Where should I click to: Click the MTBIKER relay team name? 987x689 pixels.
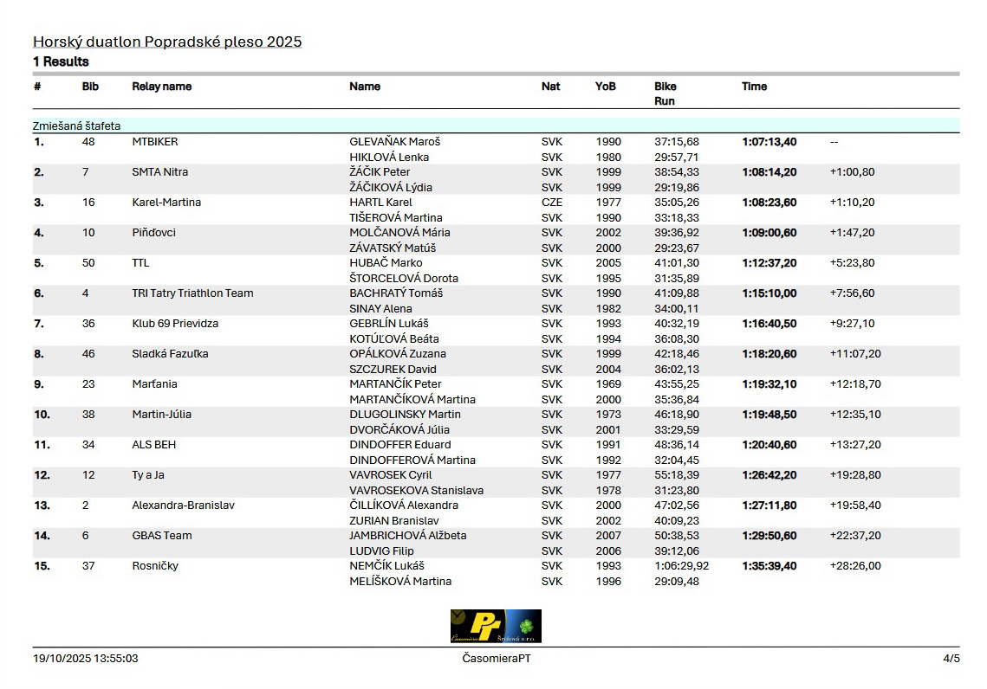click(154, 142)
